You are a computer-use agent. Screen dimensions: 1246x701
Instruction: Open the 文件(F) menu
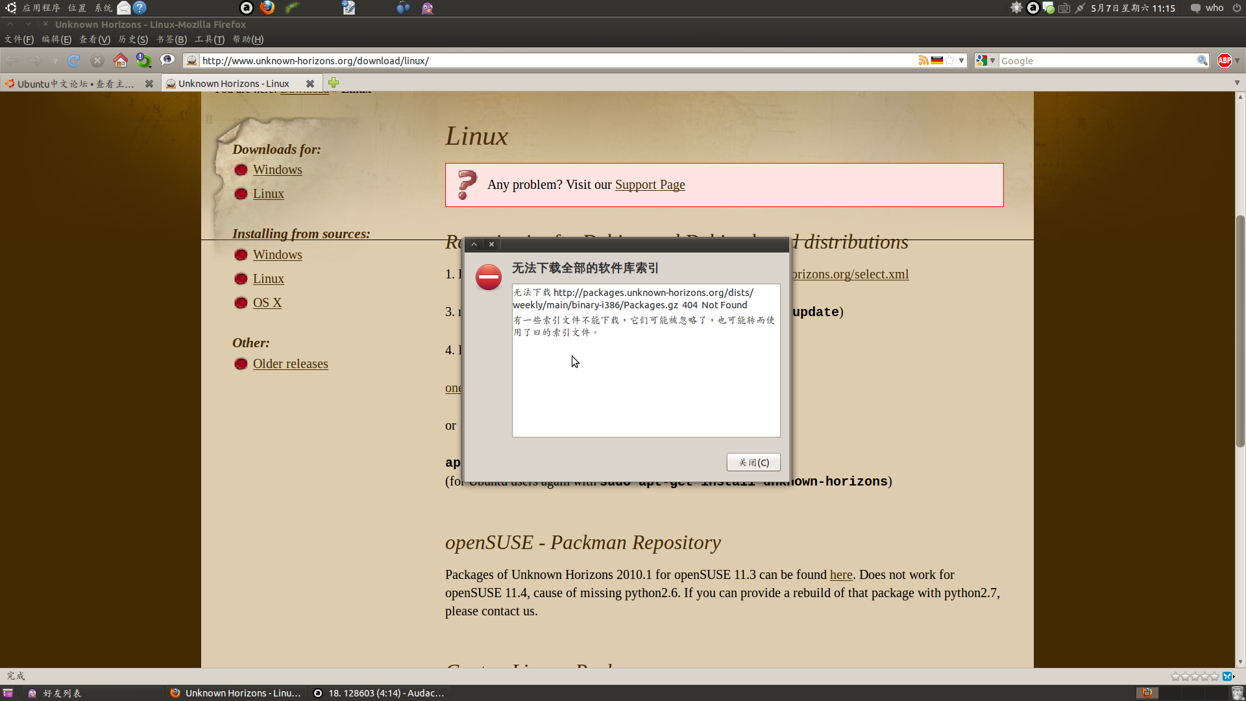tap(19, 40)
